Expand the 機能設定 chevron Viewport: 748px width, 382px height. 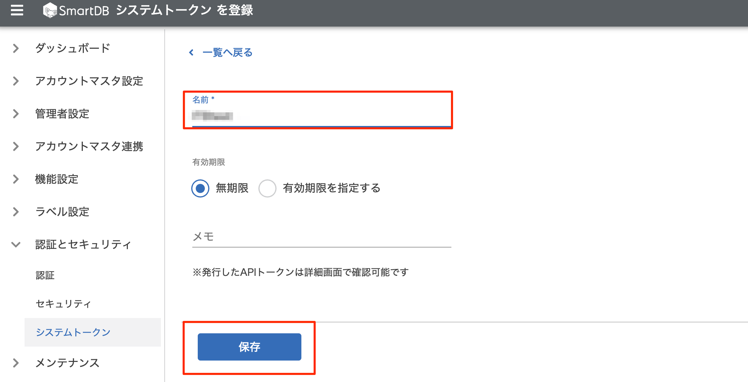pyautogui.click(x=16, y=179)
